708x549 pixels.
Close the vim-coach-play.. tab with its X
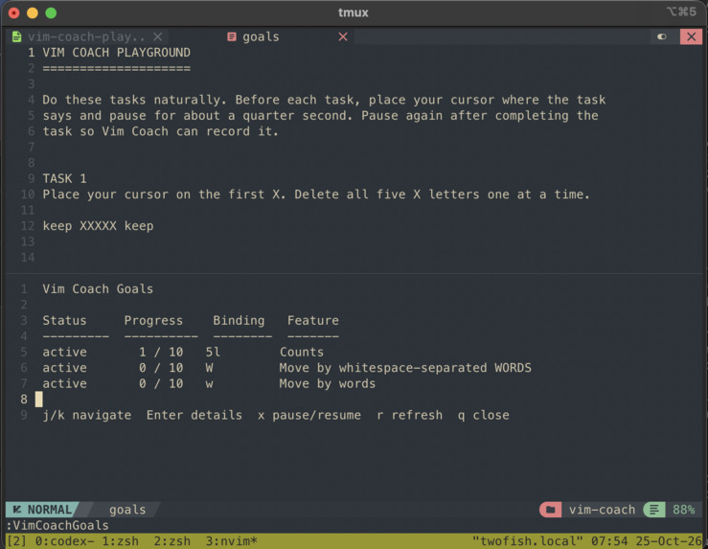157,36
